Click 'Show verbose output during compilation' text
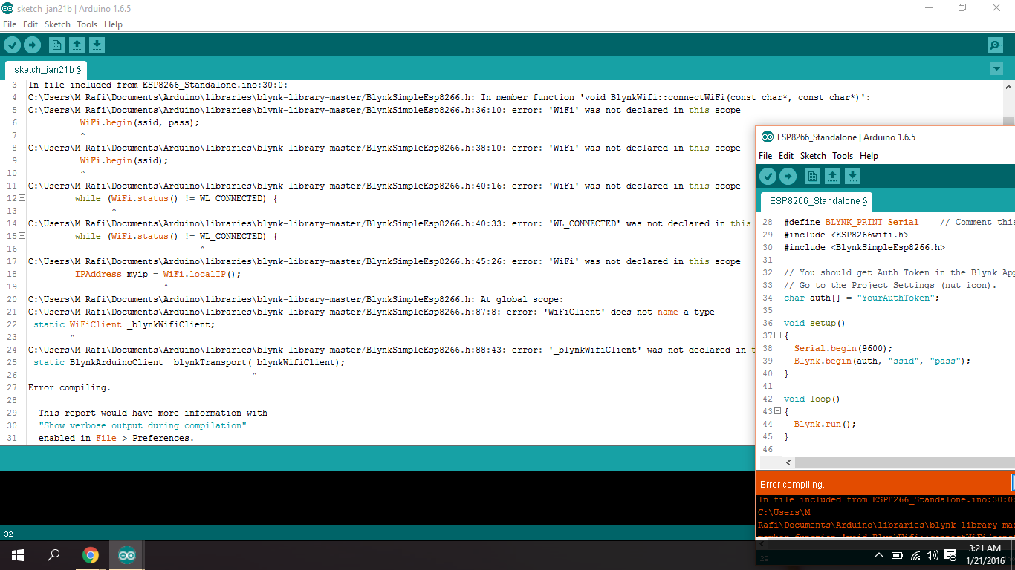 pyautogui.click(x=142, y=425)
